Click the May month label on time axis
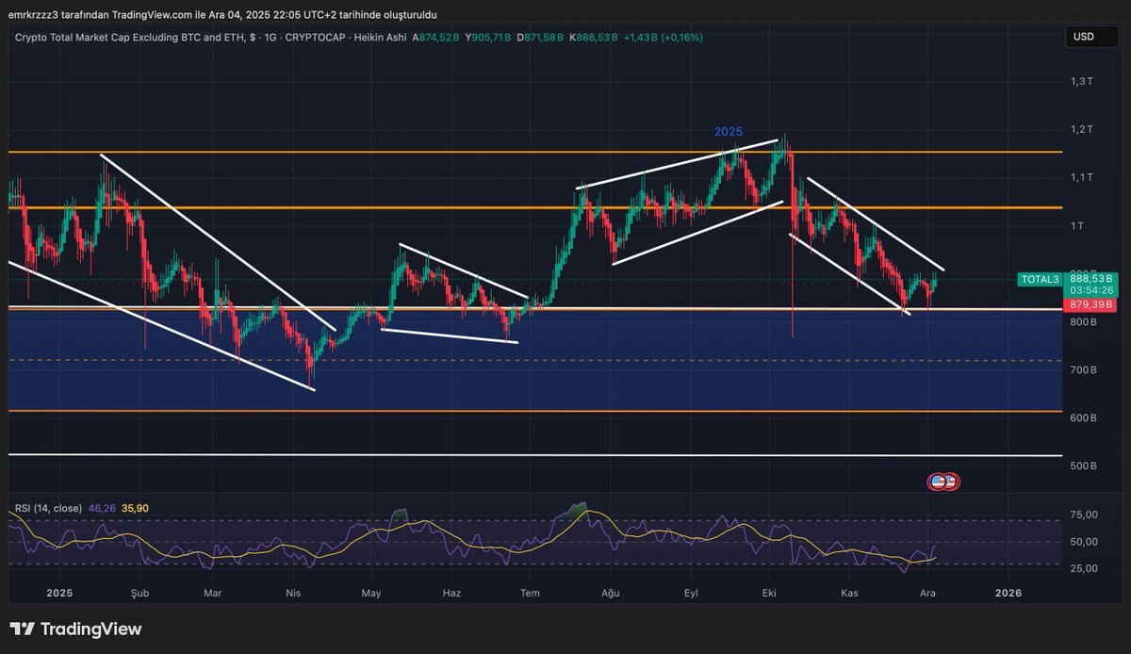Viewport: 1131px width, 654px height. tap(371, 593)
